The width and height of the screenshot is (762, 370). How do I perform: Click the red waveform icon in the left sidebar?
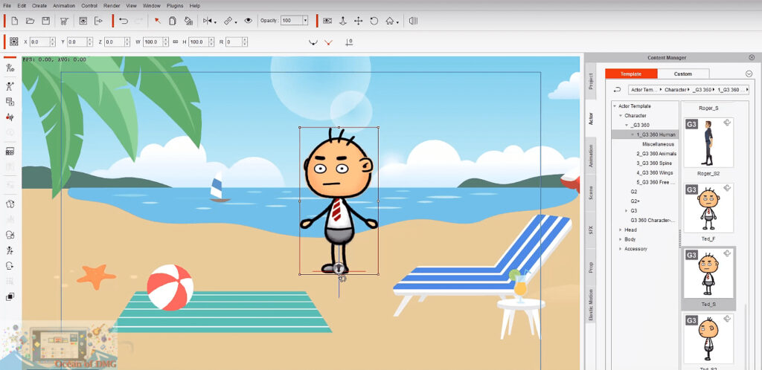(10, 117)
